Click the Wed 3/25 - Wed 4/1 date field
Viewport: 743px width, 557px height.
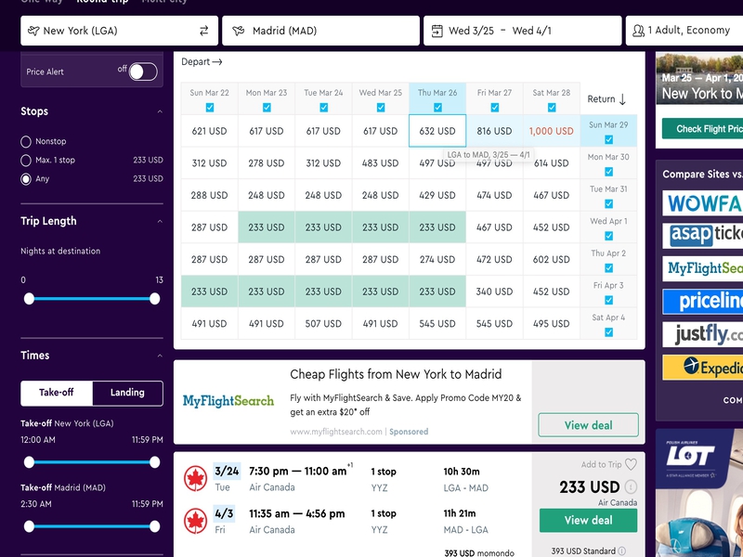(523, 31)
